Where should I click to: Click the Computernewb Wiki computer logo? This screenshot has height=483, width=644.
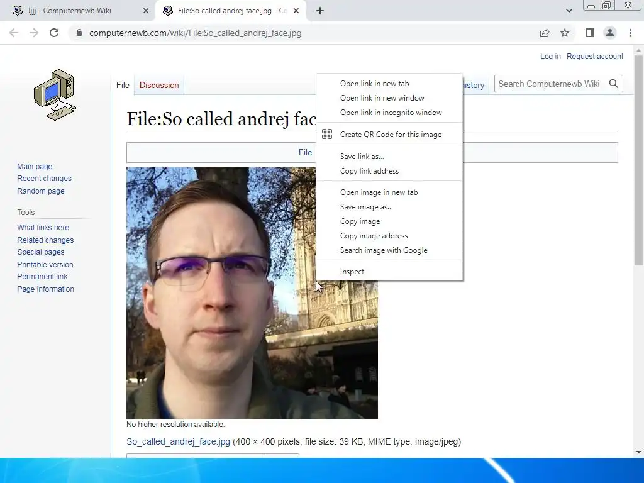(x=55, y=94)
